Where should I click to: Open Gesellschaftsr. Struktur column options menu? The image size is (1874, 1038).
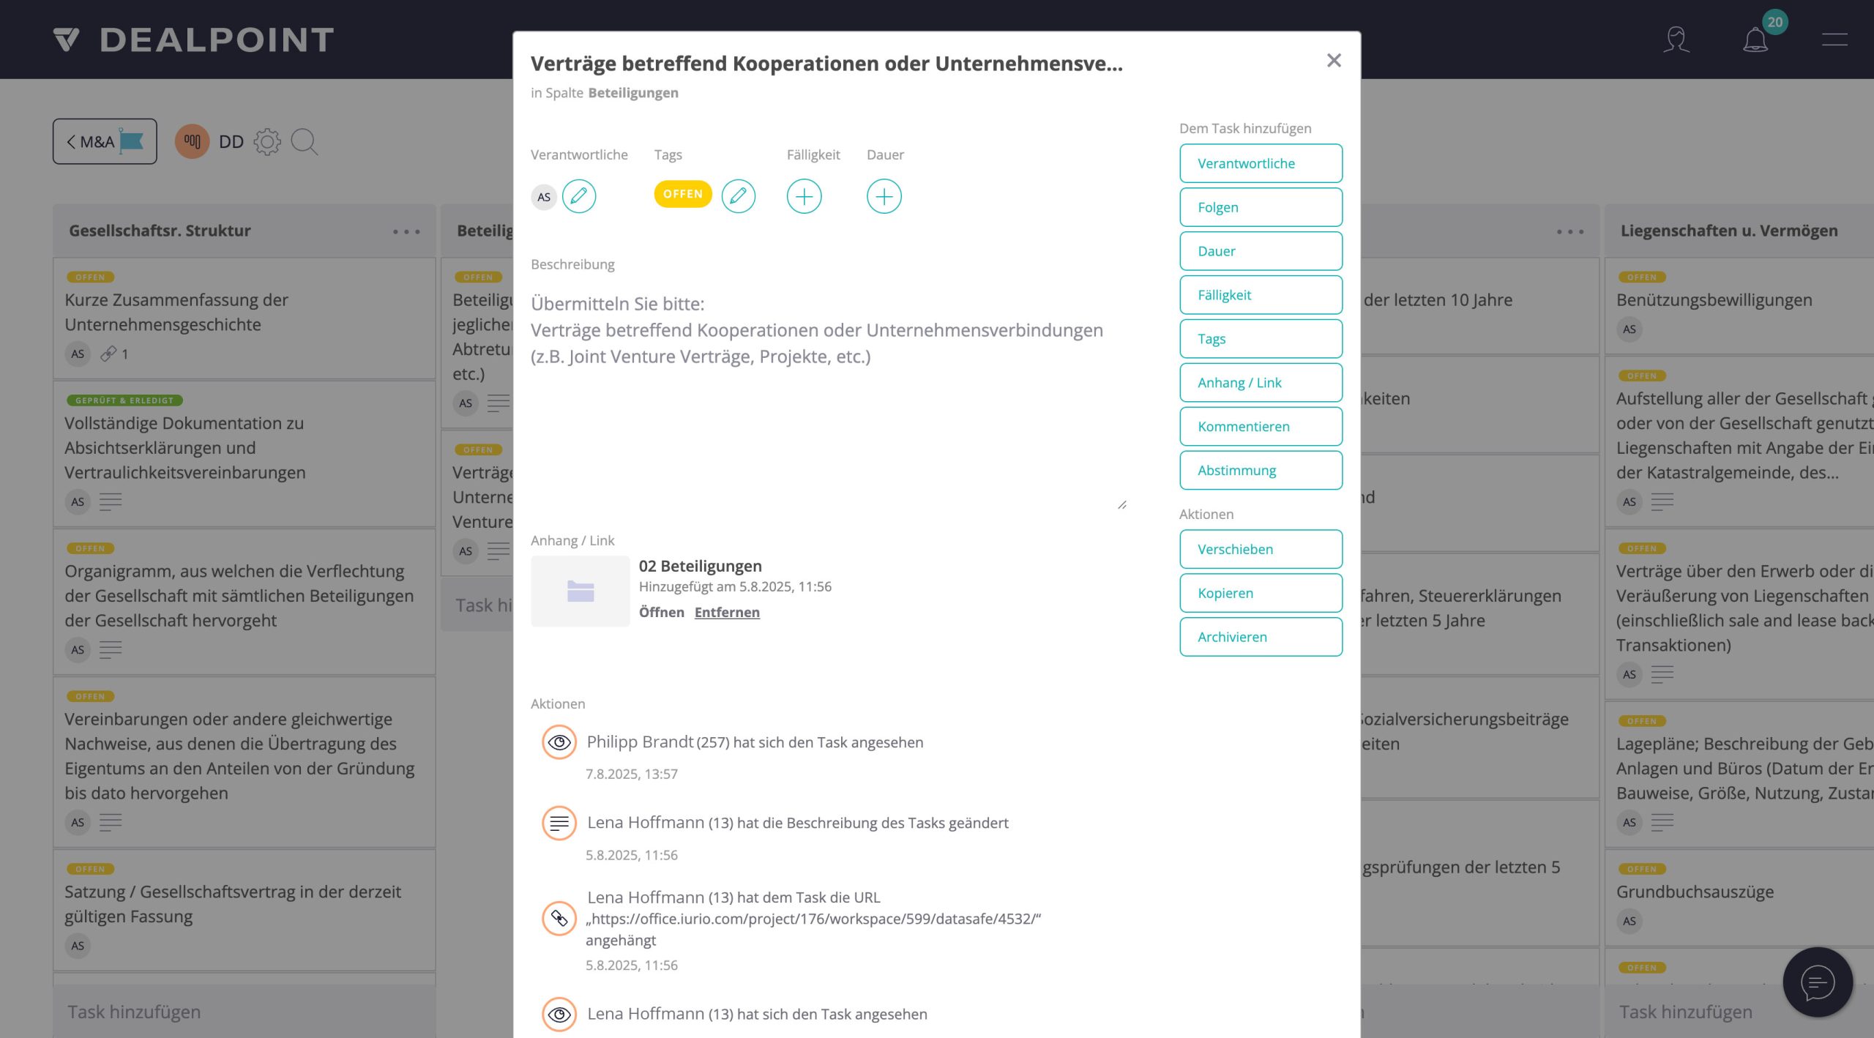(x=406, y=232)
